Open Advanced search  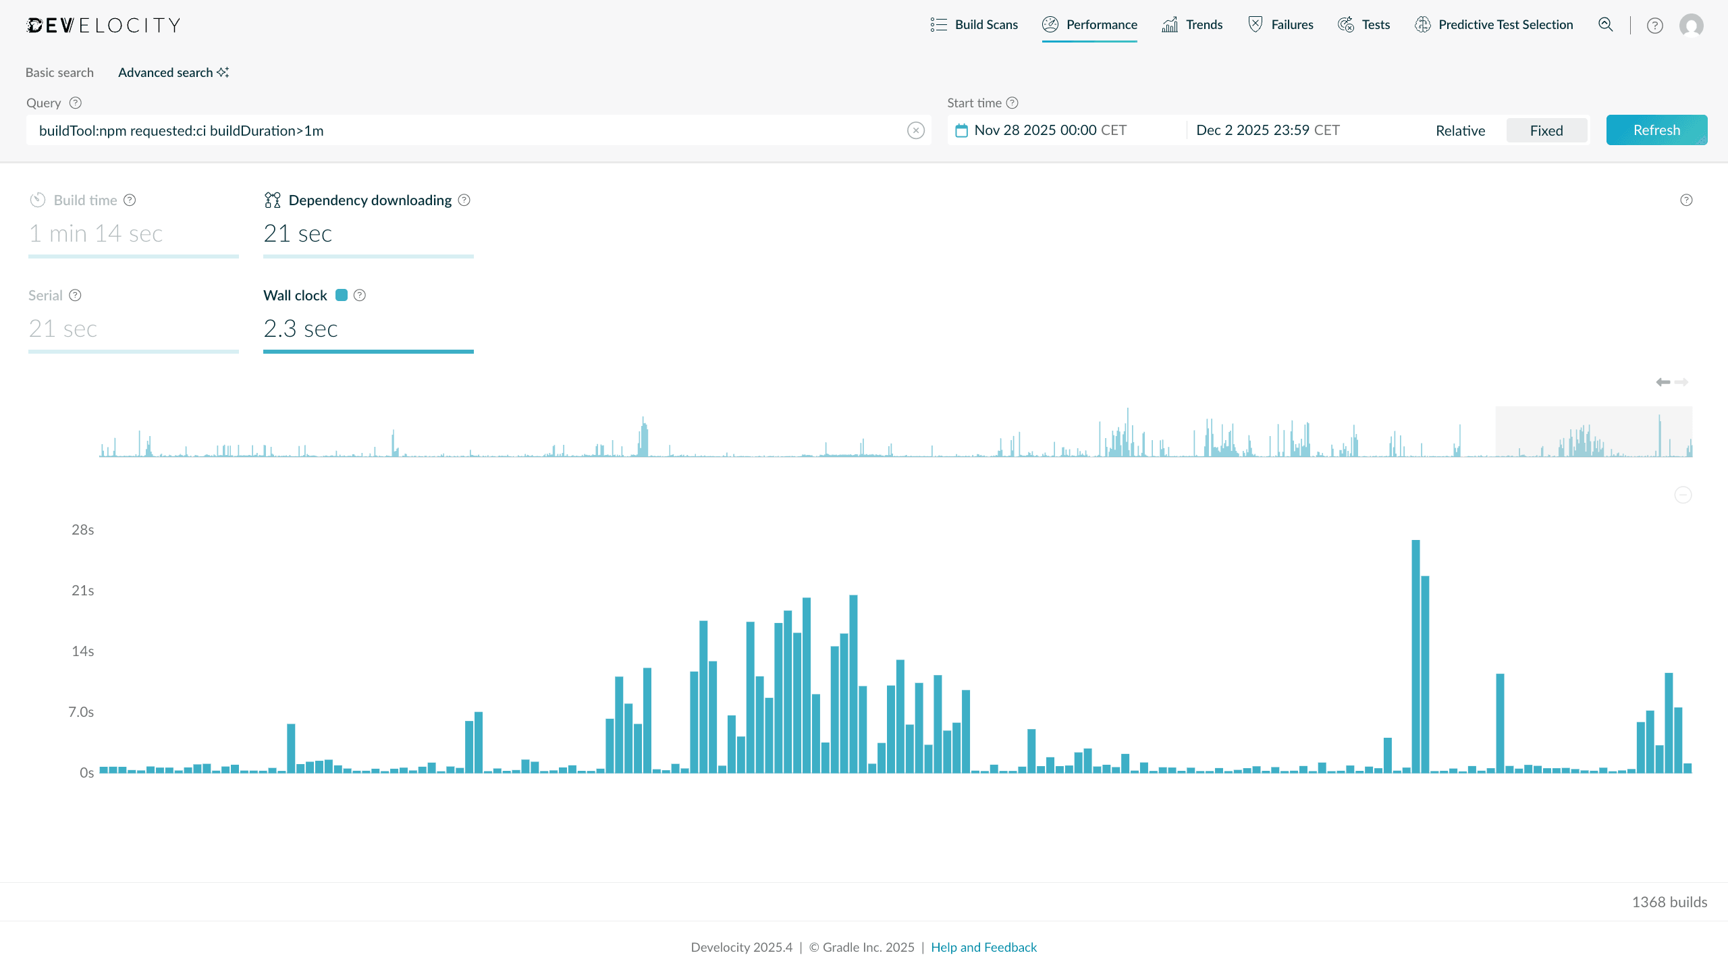(x=166, y=72)
